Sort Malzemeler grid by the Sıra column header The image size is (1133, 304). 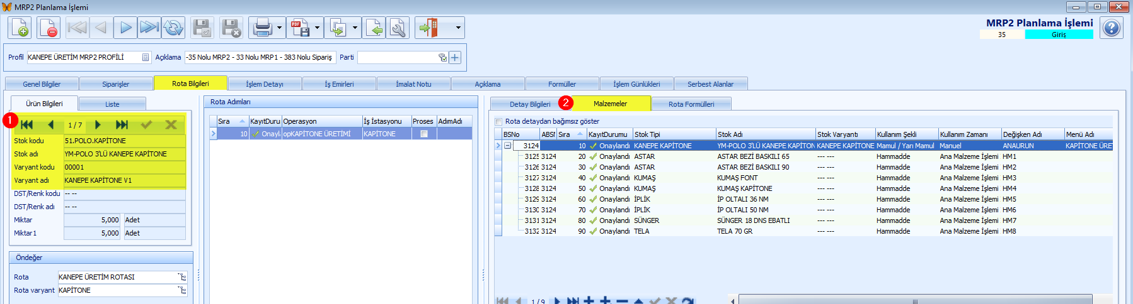572,134
